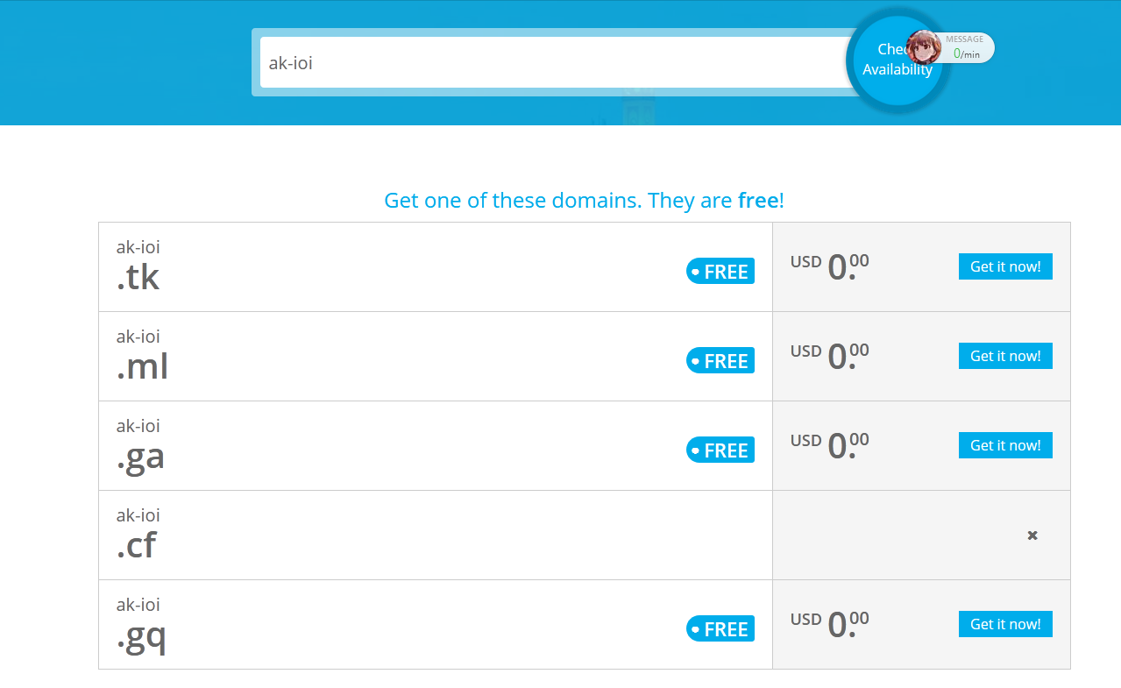Select the ak-ioi .tk domain name
The width and height of the screenshot is (1121, 688).
(138, 266)
